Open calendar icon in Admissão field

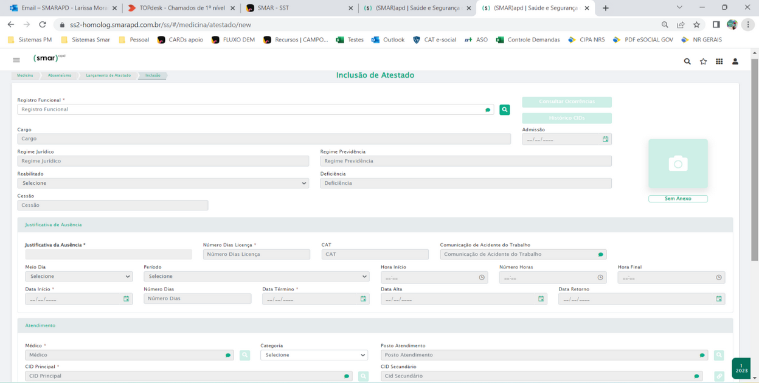pos(605,139)
